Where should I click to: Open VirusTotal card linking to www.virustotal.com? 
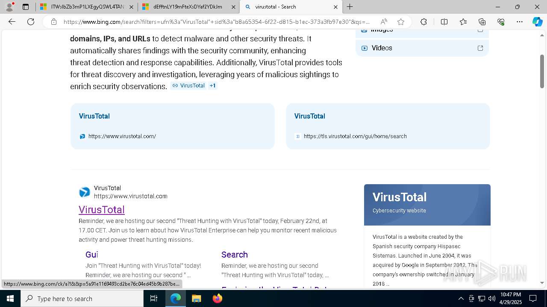(172, 126)
